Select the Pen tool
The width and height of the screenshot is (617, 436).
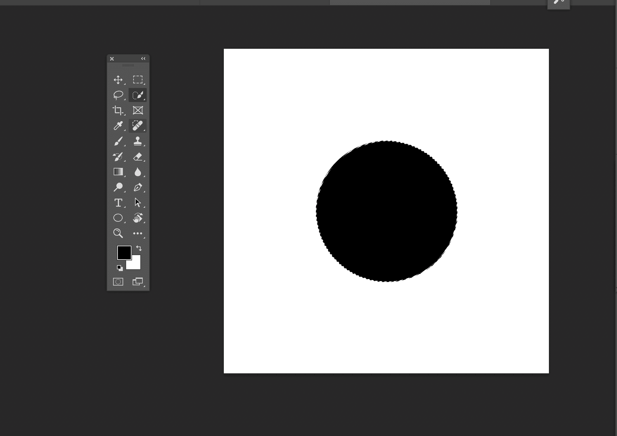[x=138, y=187]
